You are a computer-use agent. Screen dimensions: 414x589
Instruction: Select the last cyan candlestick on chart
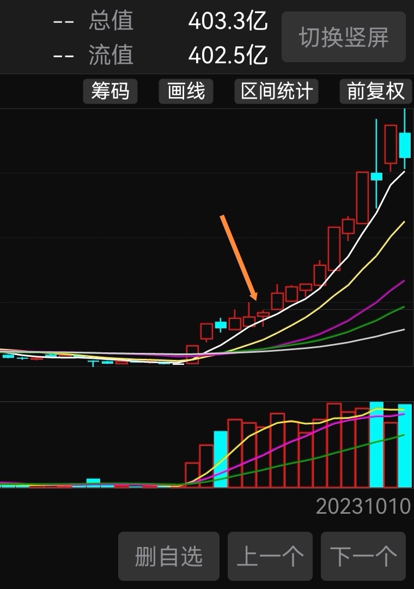[405, 145]
